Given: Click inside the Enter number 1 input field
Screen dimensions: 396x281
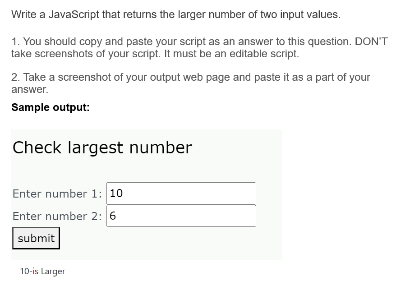Looking at the screenshot, I should [180, 193].
